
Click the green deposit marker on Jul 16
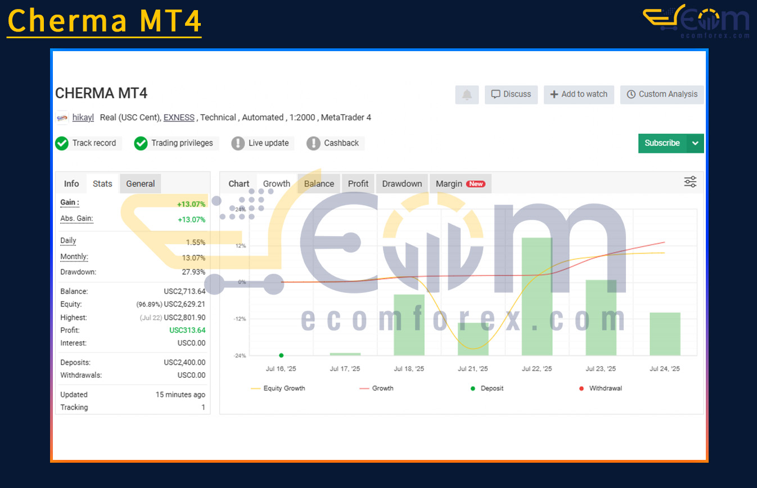click(281, 355)
